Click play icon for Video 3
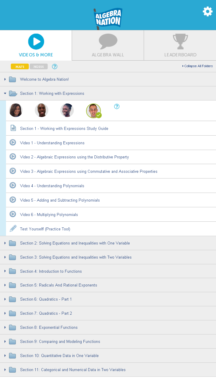 [13, 171]
